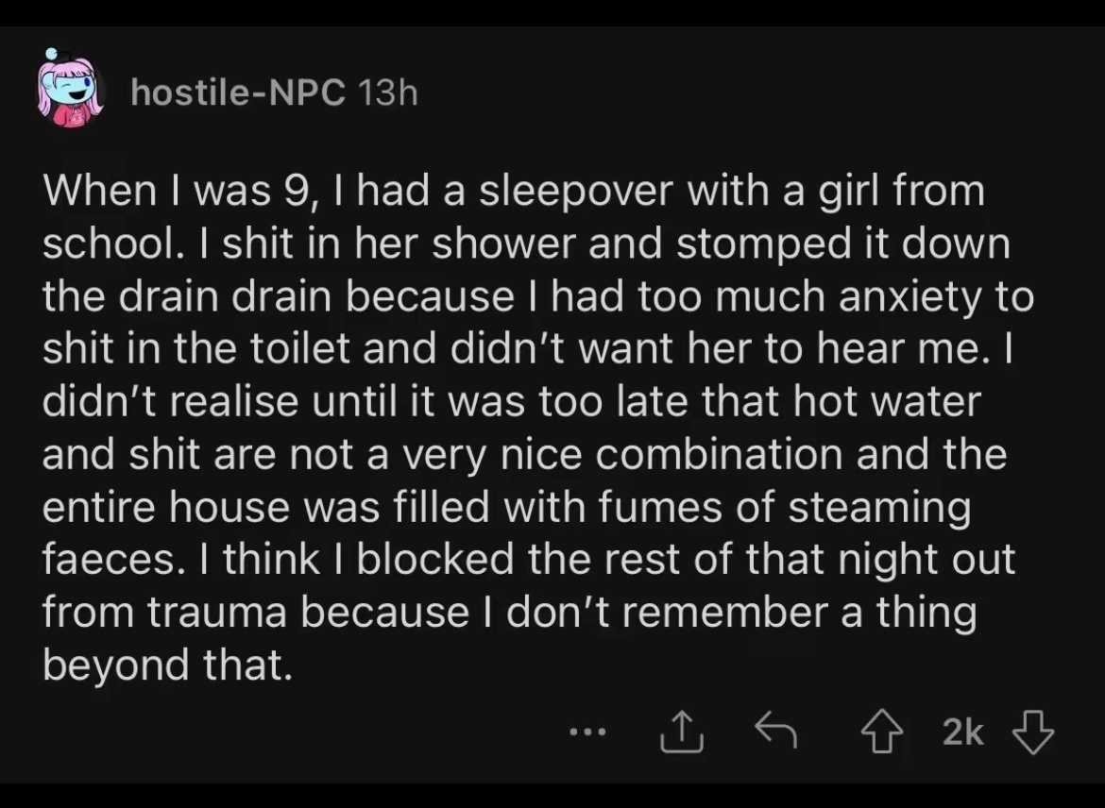Open the three-dot more options menu

click(587, 732)
